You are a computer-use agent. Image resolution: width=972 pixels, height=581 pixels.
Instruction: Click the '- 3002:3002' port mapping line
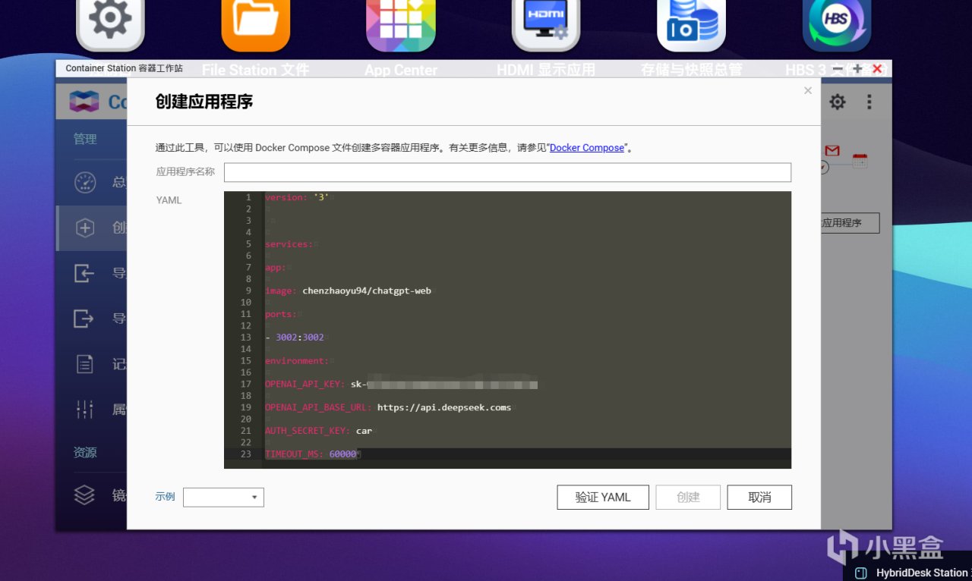pyautogui.click(x=295, y=338)
